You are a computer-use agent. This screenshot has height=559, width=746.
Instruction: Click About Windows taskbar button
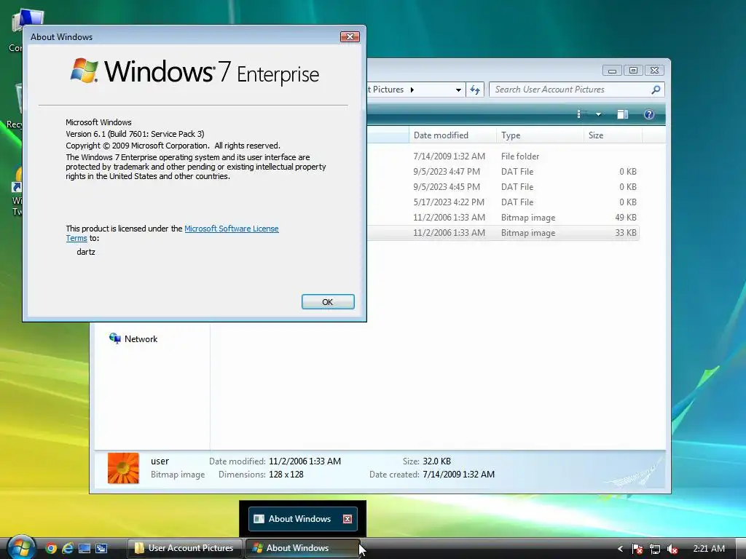tap(302, 548)
